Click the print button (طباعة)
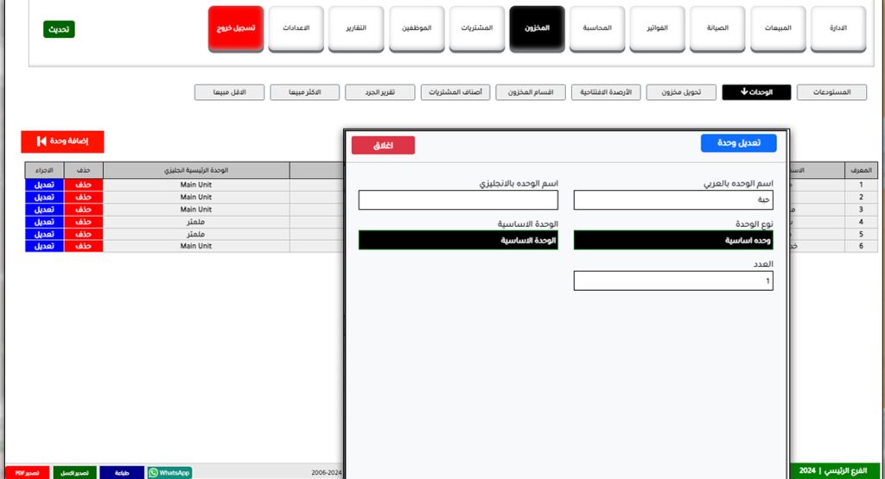This screenshot has width=885, height=479. pyautogui.click(x=122, y=473)
